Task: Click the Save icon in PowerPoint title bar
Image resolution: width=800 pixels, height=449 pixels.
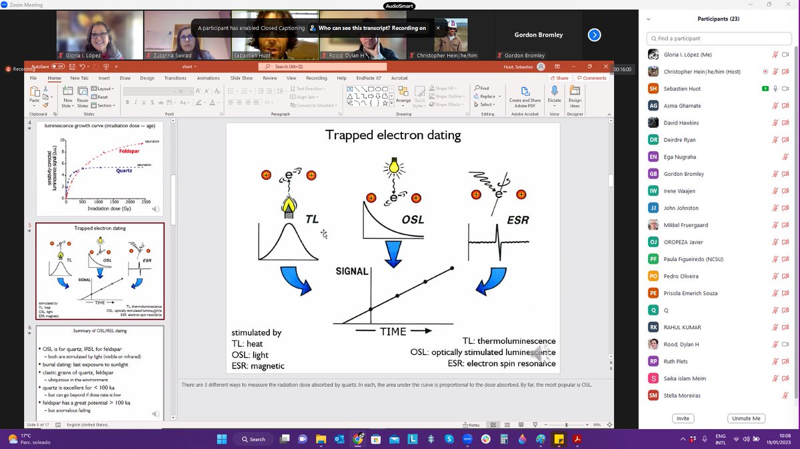Action: click(x=72, y=67)
